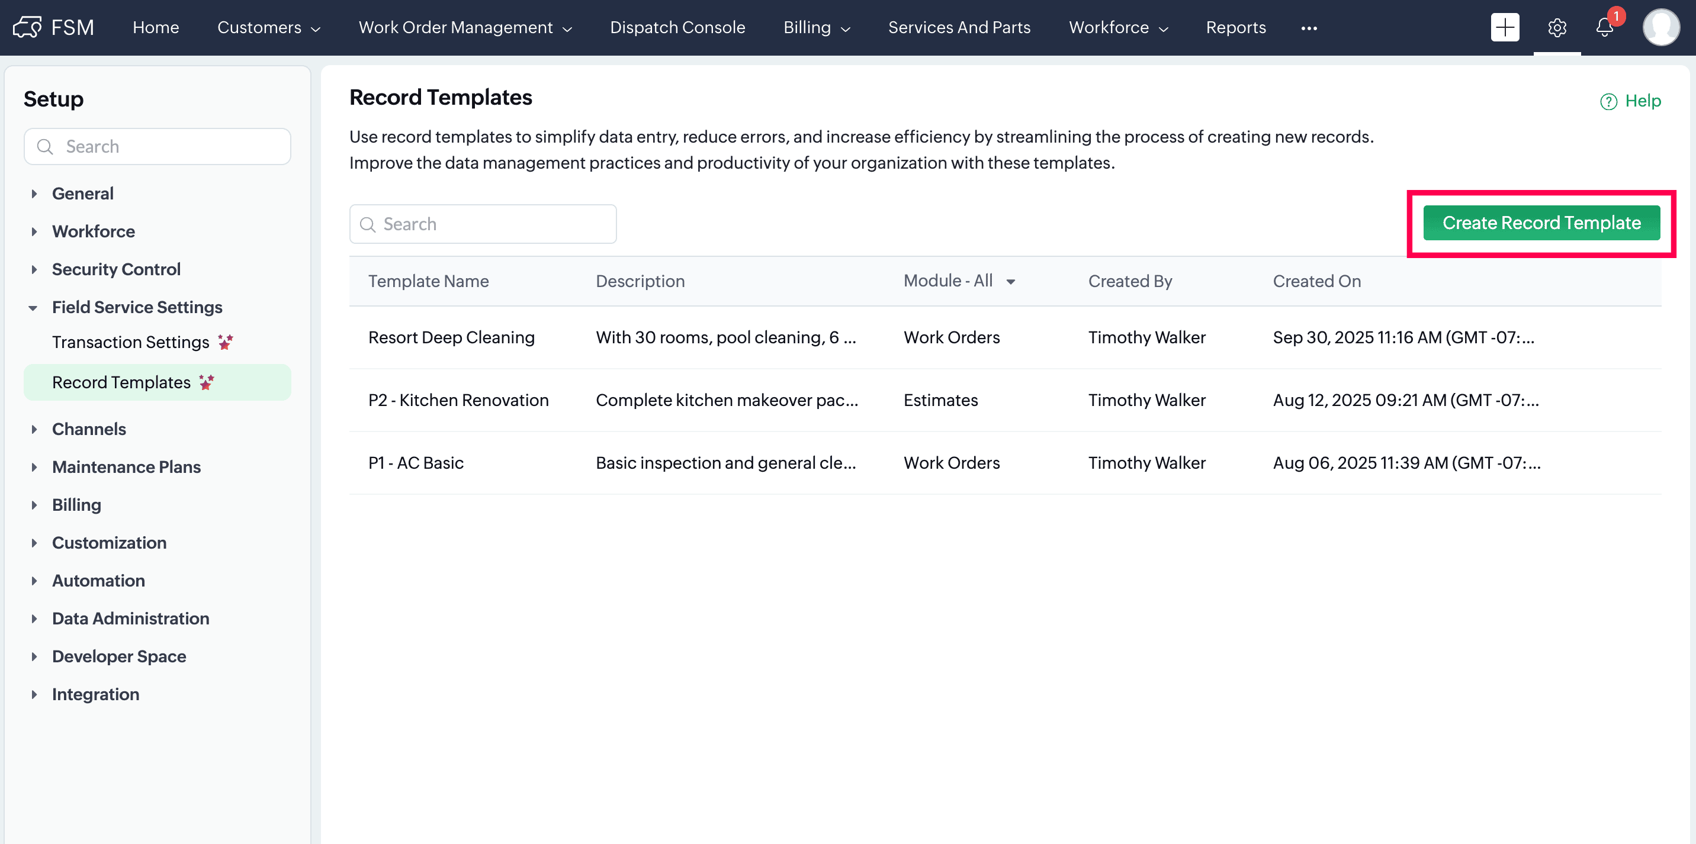This screenshot has height=844, width=1696.
Task: Click the Setup sidebar search field
Action: 158,146
